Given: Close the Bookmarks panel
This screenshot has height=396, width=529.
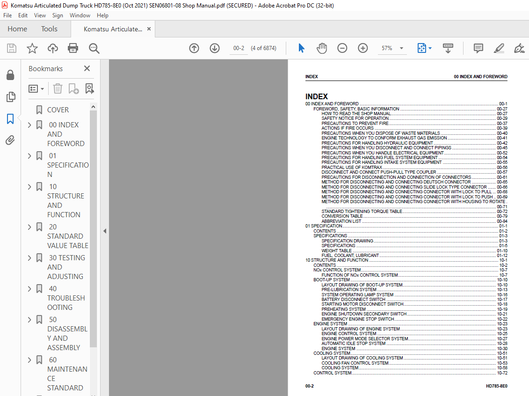Looking at the screenshot, I should pos(87,68).
